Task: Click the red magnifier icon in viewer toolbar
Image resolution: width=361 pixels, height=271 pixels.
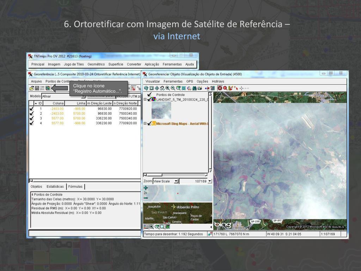Action: click(225, 88)
